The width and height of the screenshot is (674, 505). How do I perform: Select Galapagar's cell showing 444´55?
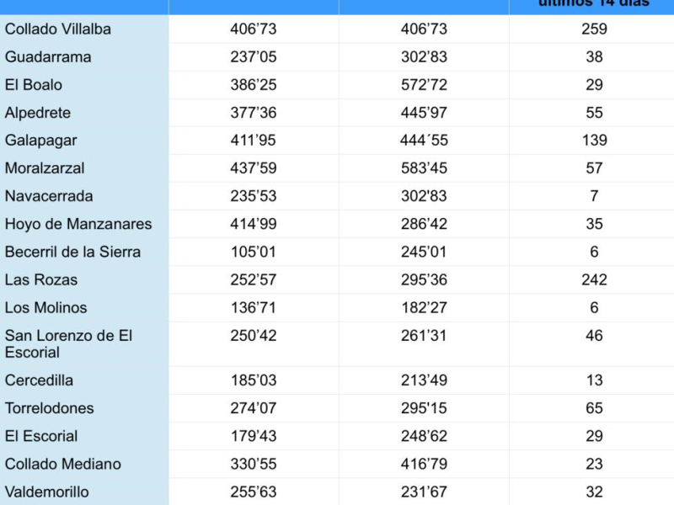[424, 141]
